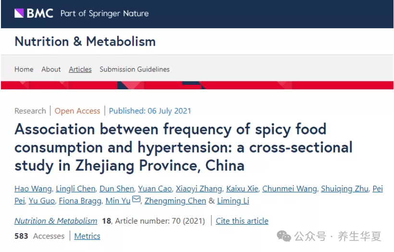Click the email envelope icon beside Min Yu
Screen dimensions: 394x252
(136, 200)
